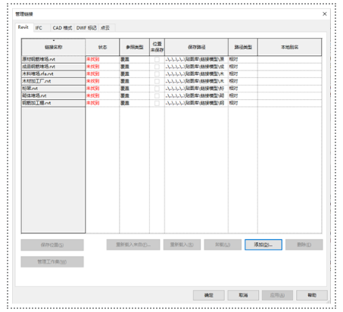Toggle 位置未保存 checkbox for 钢筋加工棚.rvt
This screenshot has height=312, width=343.
tap(157, 103)
